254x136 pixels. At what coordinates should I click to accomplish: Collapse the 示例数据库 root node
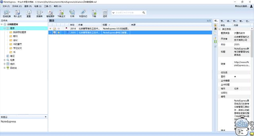(x=1, y=24)
